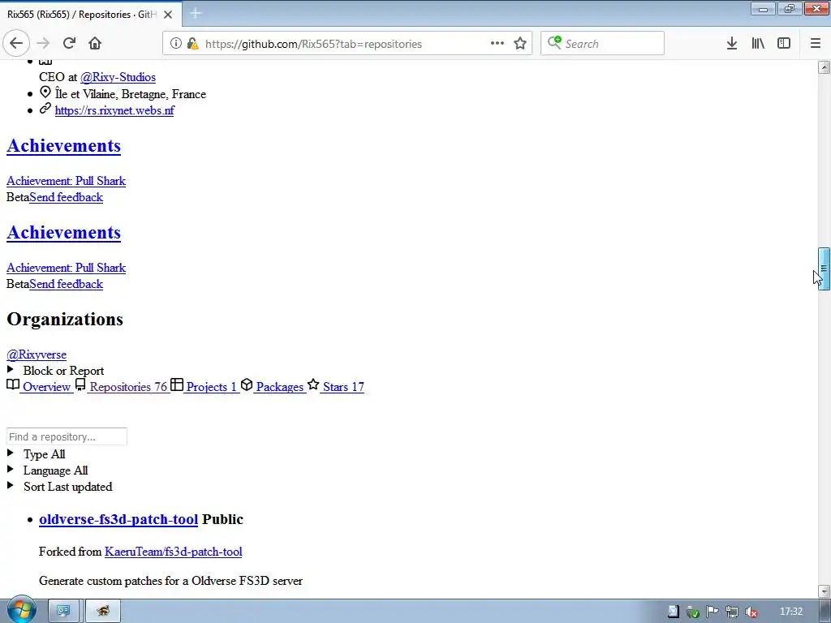Open the oldverse-fs3d-patch-tool repository
831x623 pixels.
click(x=118, y=520)
